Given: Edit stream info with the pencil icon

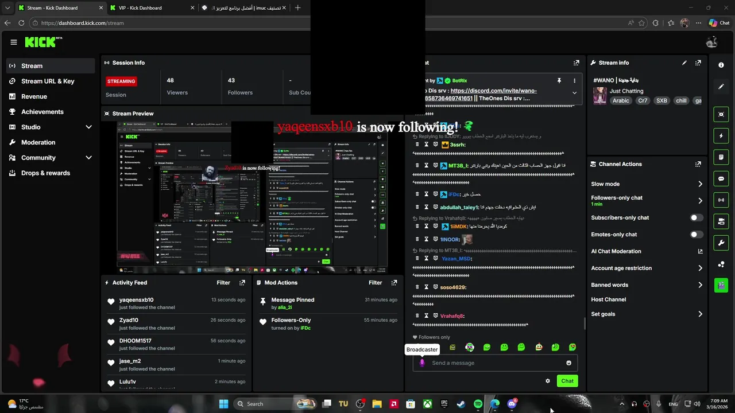Looking at the screenshot, I should 684,63.
